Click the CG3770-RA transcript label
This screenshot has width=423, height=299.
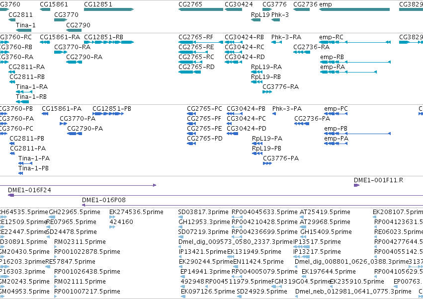click(72, 47)
